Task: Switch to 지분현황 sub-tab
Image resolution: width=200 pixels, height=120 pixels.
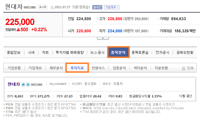Action: coord(161,68)
